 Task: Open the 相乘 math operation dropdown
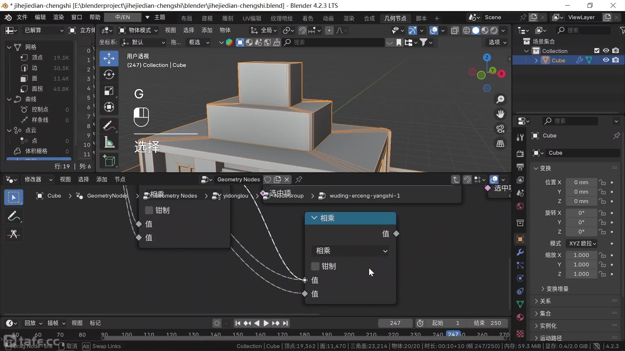(350, 251)
